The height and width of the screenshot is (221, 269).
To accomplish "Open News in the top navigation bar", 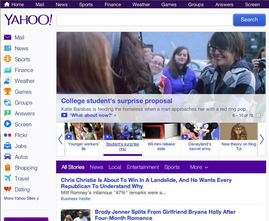I will (62, 4).
